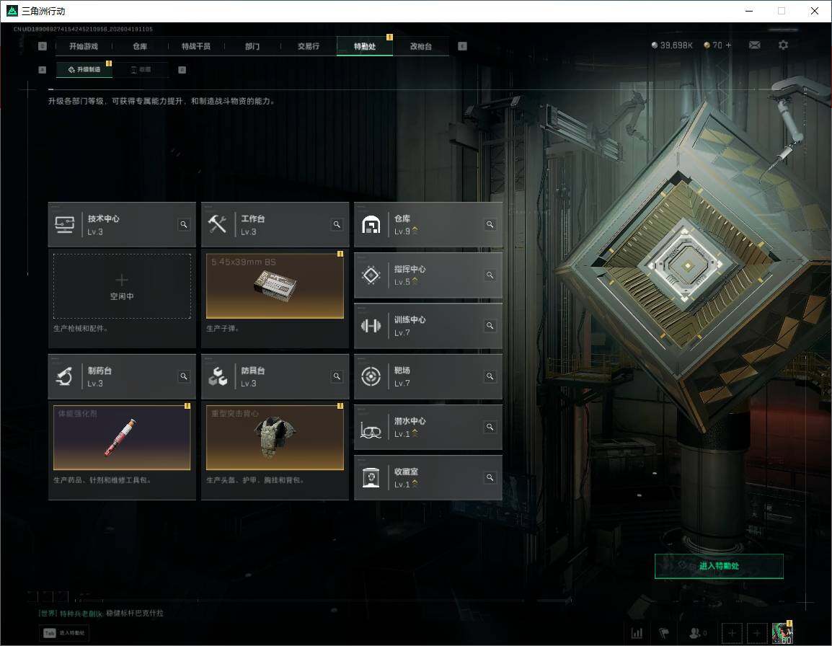Click the Q key hint left of 开始游戏
The width and height of the screenshot is (832, 646).
pos(43,46)
